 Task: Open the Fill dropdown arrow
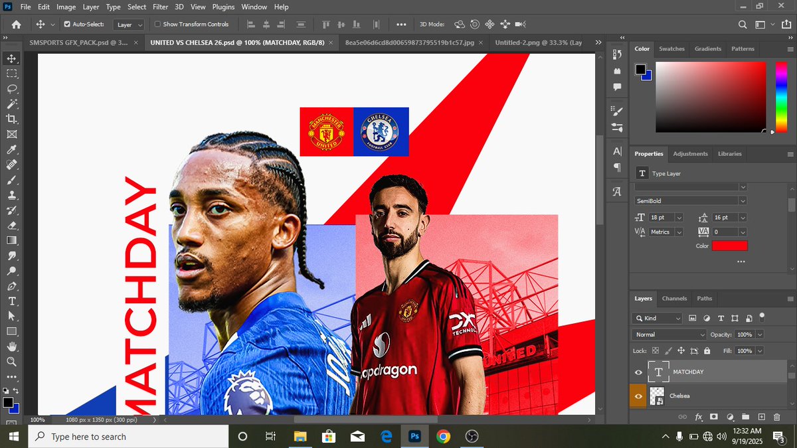(760, 350)
